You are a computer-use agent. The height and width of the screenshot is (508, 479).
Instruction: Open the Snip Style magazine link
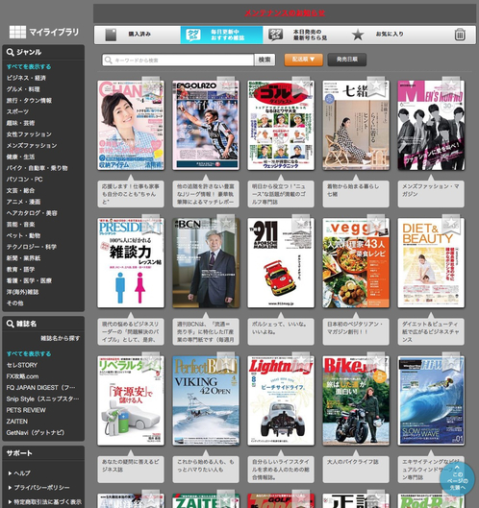click(x=43, y=399)
